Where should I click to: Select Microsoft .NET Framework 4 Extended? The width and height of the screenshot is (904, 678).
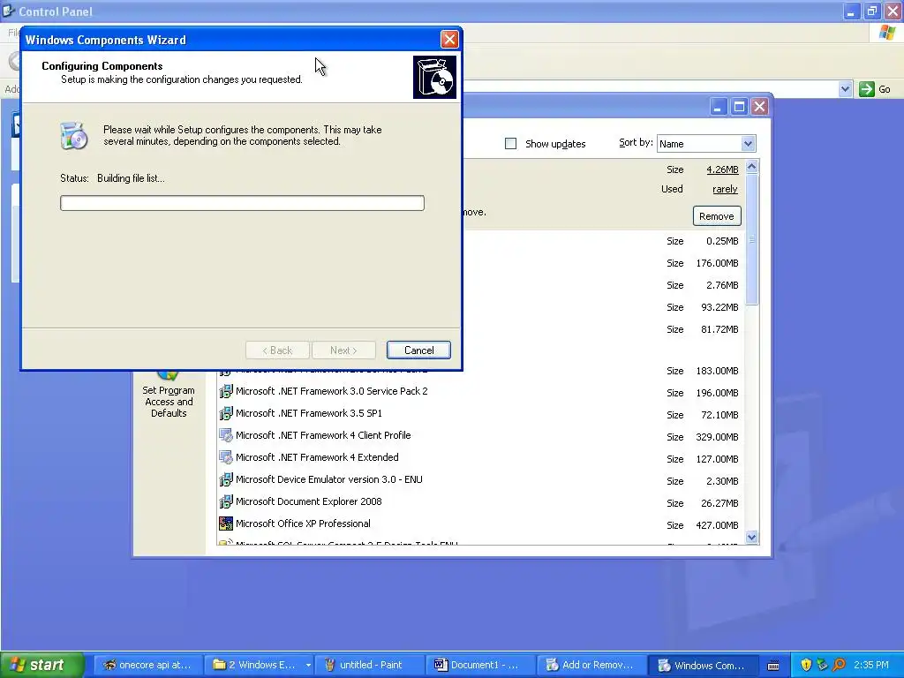click(317, 457)
